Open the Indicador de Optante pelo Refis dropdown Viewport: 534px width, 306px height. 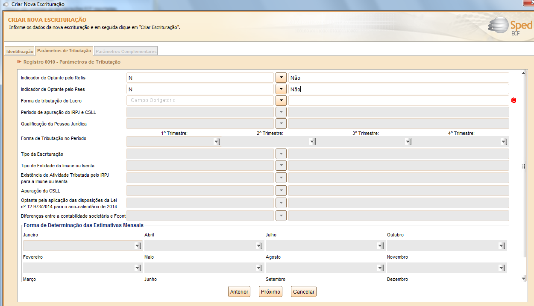(x=281, y=78)
